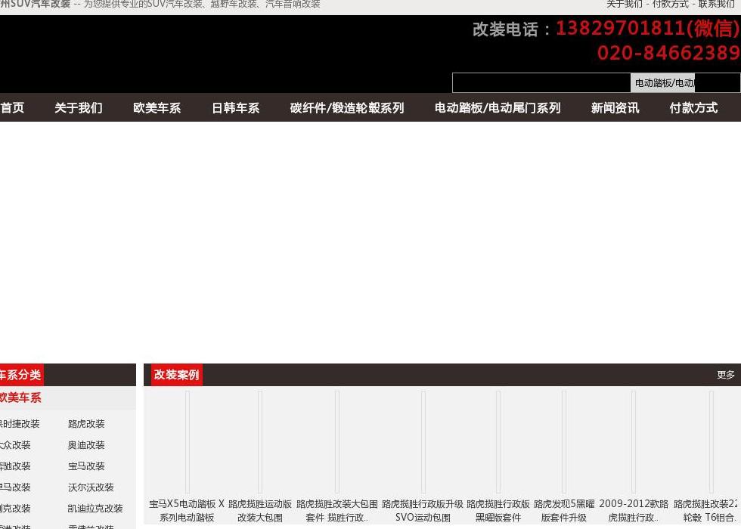Open 关于我们 in the dark navigation bar
This screenshot has height=529, width=741.
tap(79, 108)
